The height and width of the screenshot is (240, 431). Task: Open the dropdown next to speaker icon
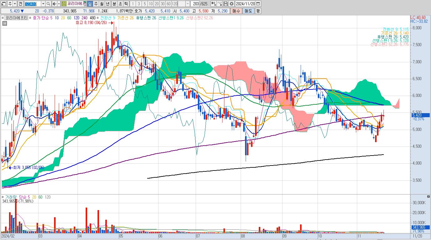[59, 4]
